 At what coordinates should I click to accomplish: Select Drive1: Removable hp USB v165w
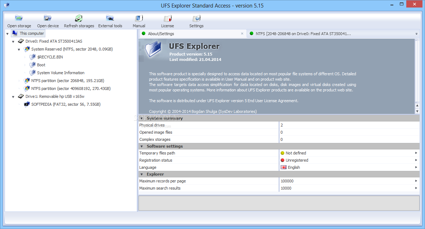click(55, 96)
